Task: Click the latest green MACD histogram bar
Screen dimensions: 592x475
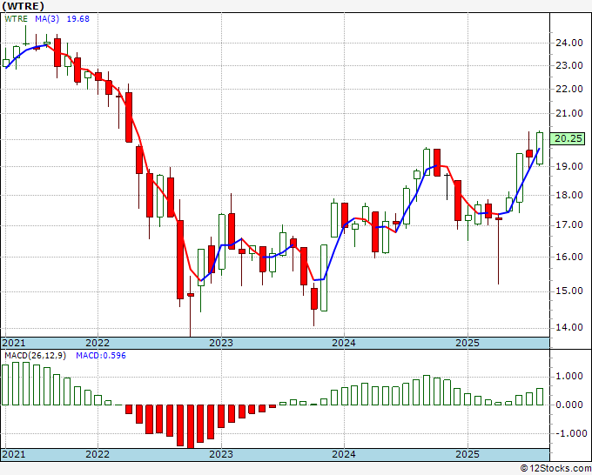Action: tap(540, 397)
